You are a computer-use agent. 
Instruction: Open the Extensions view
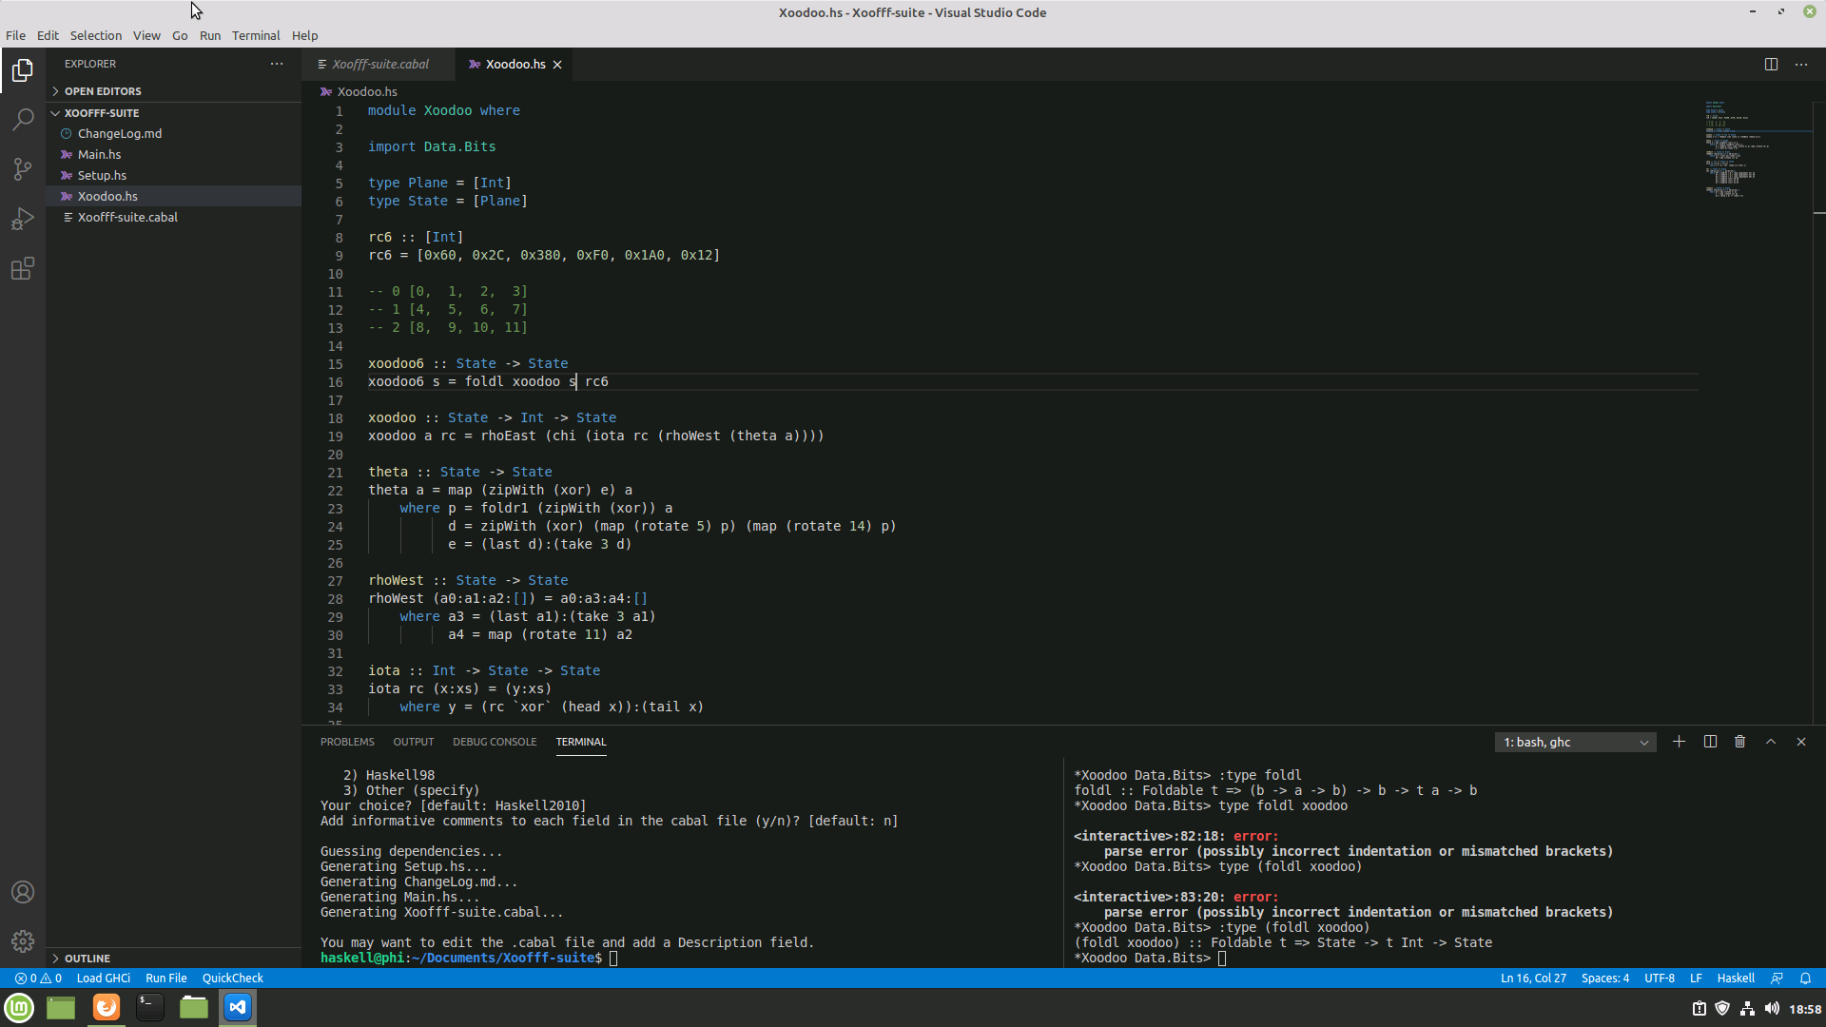(23, 269)
